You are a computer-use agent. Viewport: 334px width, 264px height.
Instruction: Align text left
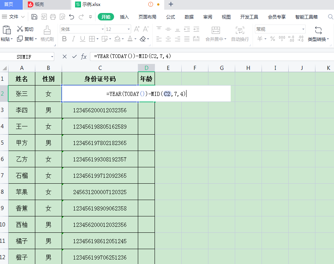159,39
